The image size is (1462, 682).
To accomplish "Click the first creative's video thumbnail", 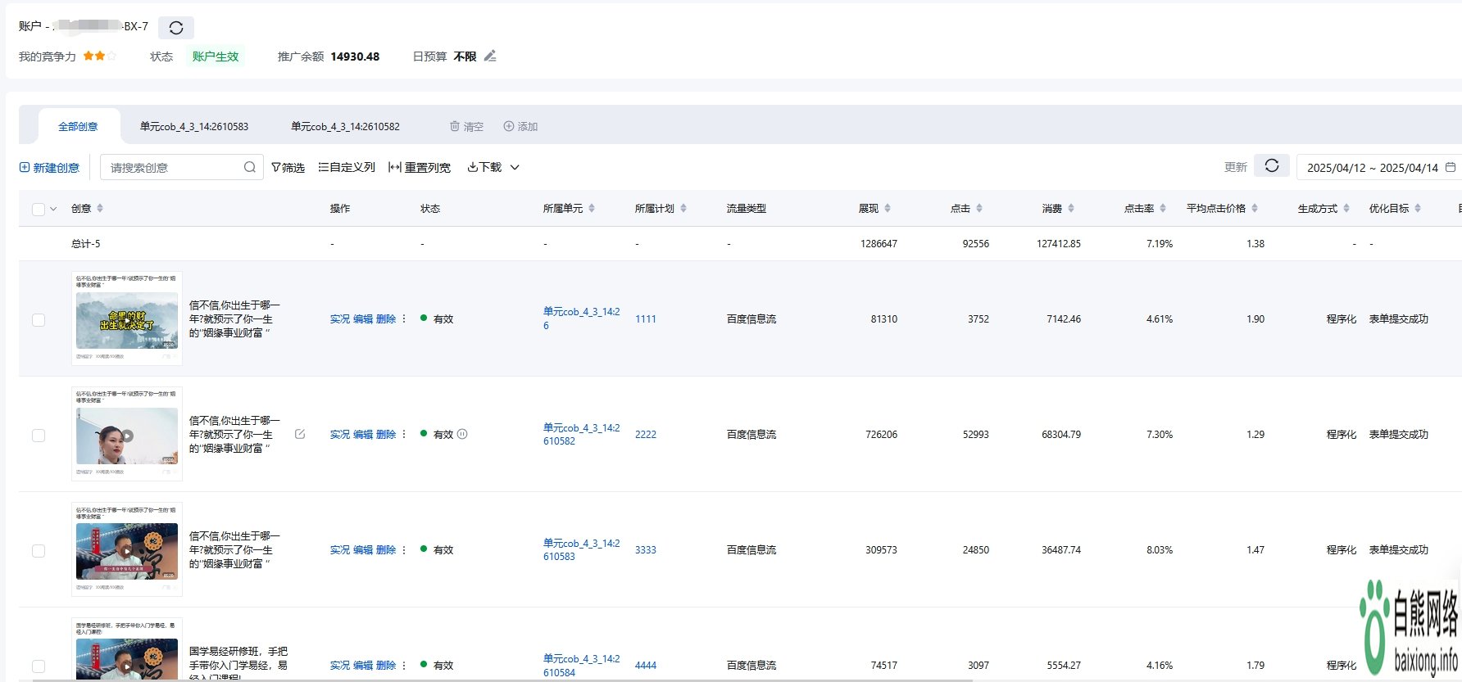I will tap(127, 320).
